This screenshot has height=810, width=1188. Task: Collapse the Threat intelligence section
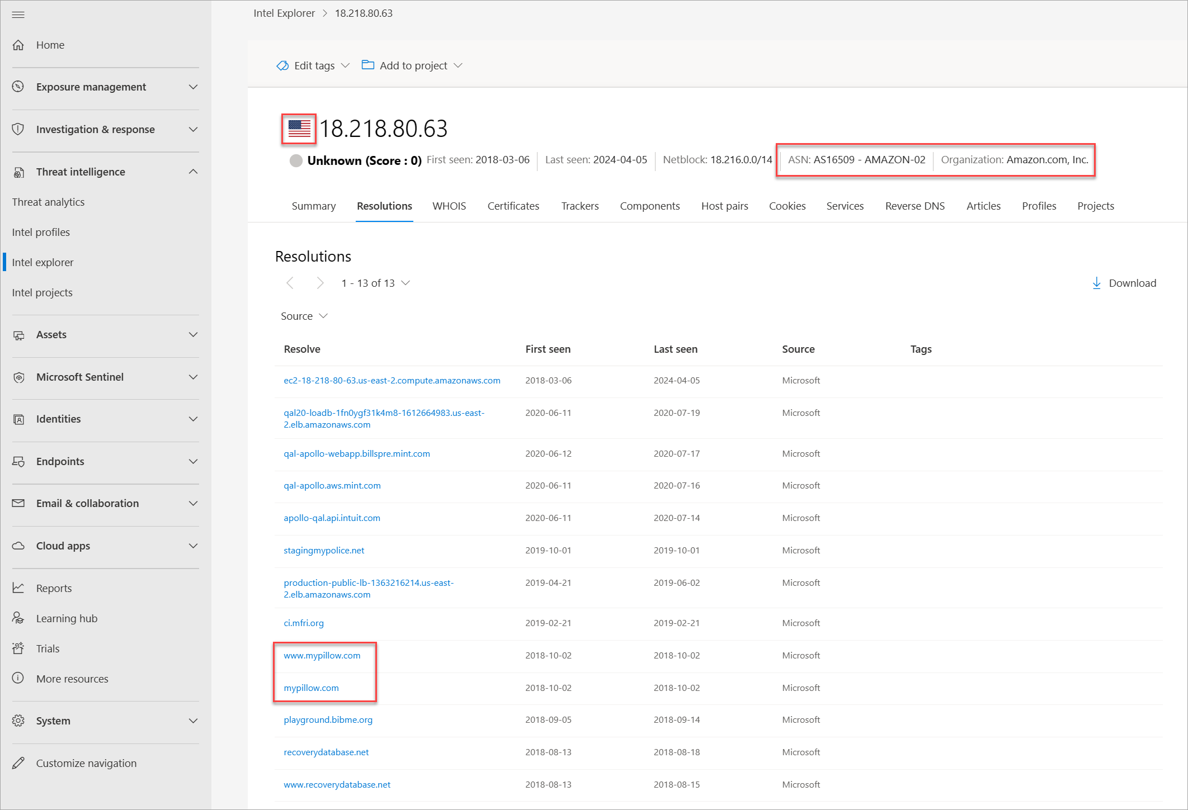point(193,172)
